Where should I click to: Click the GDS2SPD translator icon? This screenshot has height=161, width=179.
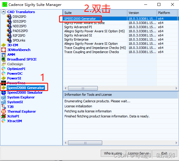click(9, 21)
